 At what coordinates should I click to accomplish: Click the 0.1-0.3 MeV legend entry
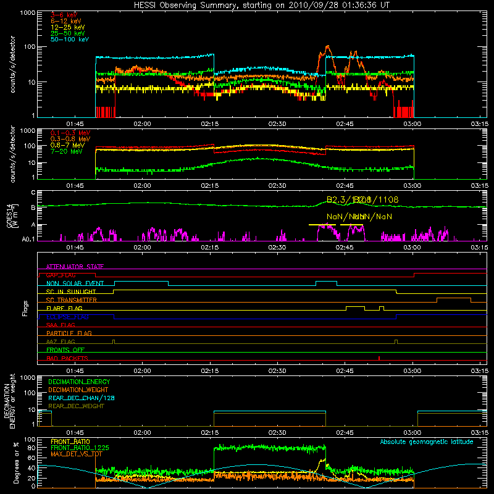point(70,133)
